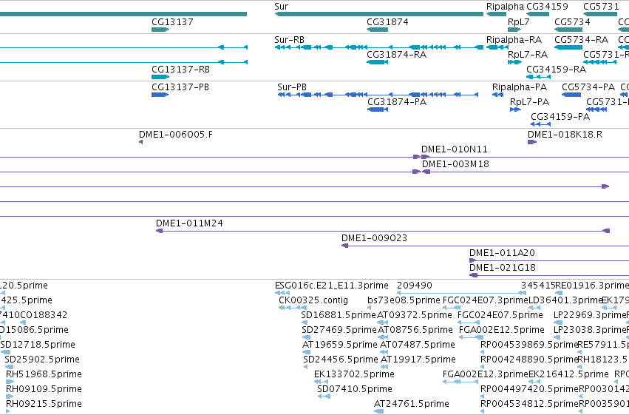The height and width of the screenshot is (415, 629).
Task: Click the 345415 EST label
Action: point(538,286)
